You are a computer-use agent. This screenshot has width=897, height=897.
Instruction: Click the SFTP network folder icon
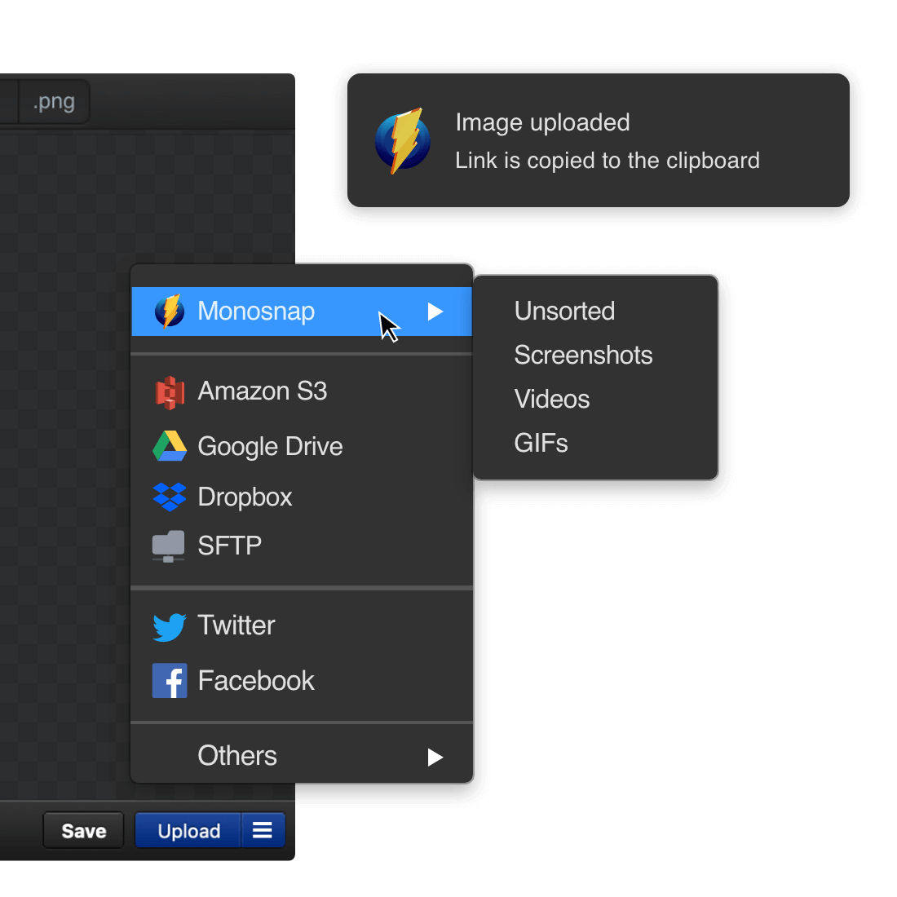(x=169, y=546)
